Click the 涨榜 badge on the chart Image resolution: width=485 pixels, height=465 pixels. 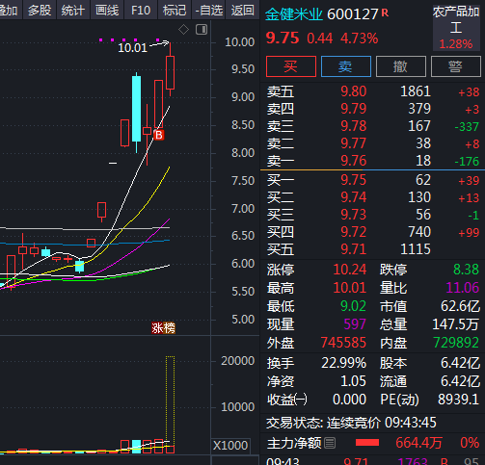pyautogui.click(x=163, y=328)
